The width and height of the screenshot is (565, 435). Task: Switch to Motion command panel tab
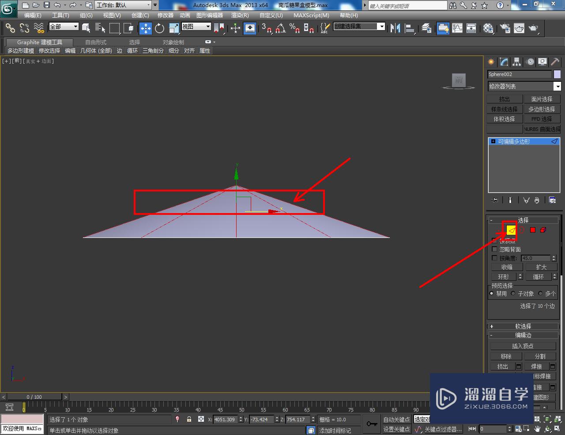click(x=530, y=62)
